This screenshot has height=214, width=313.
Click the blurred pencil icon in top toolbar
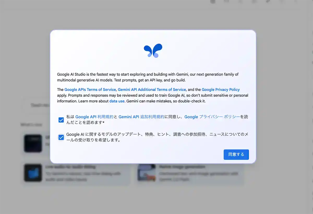click(x=268, y=2)
